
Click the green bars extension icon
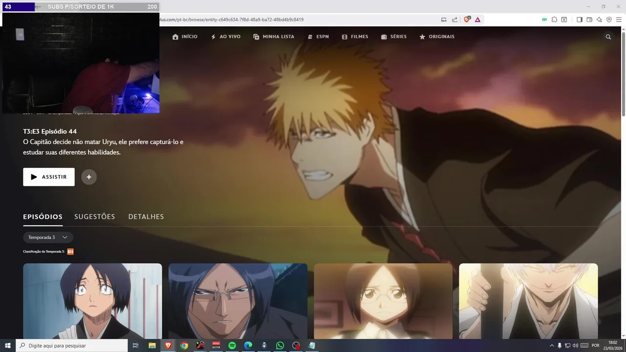point(544,20)
